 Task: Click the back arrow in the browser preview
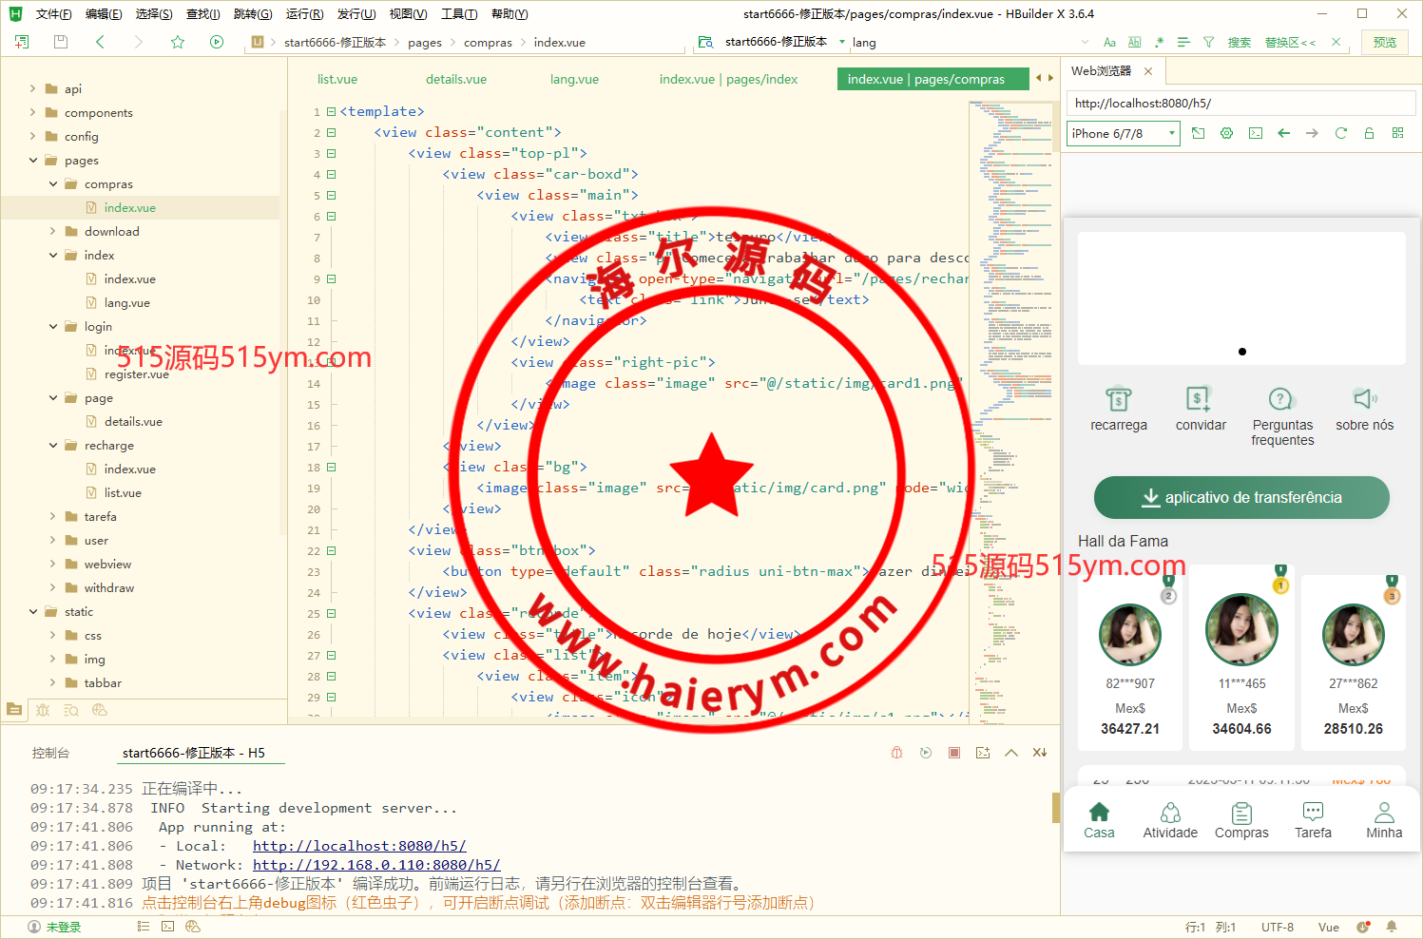point(1283,133)
